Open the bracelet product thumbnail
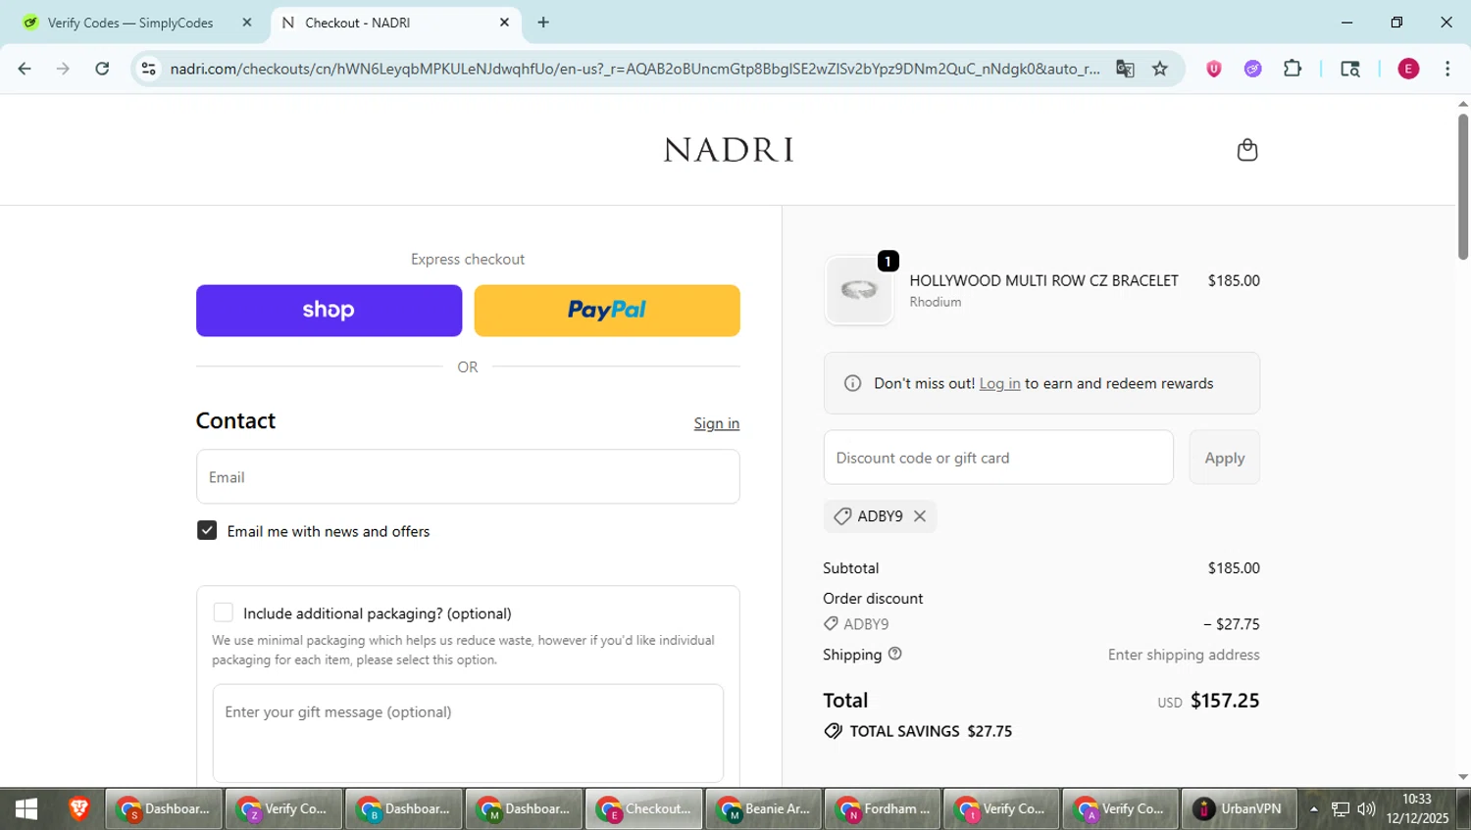The image size is (1471, 830). pyautogui.click(x=859, y=290)
